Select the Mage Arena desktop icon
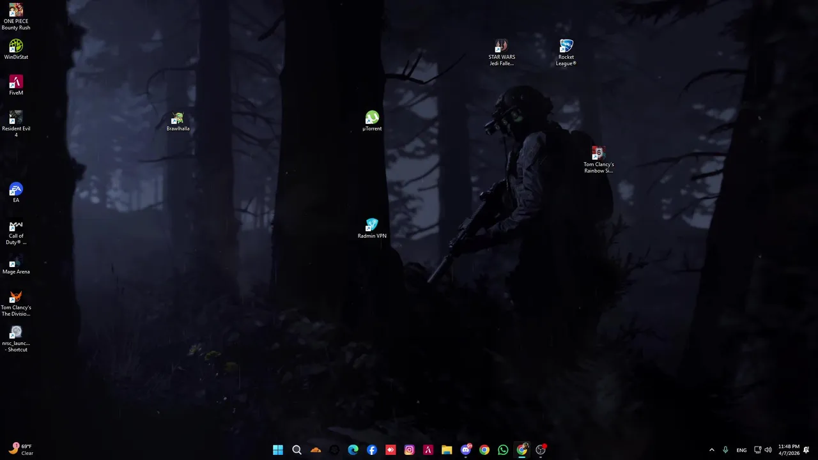The image size is (818, 460). pyautogui.click(x=16, y=264)
